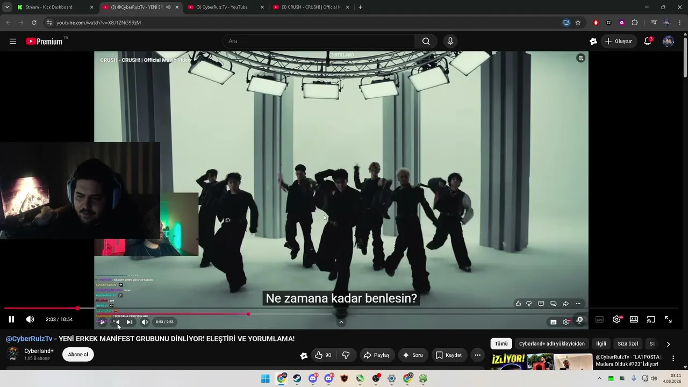688x387 pixels.
Task: Open system volume from tray
Action: (654, 378)
